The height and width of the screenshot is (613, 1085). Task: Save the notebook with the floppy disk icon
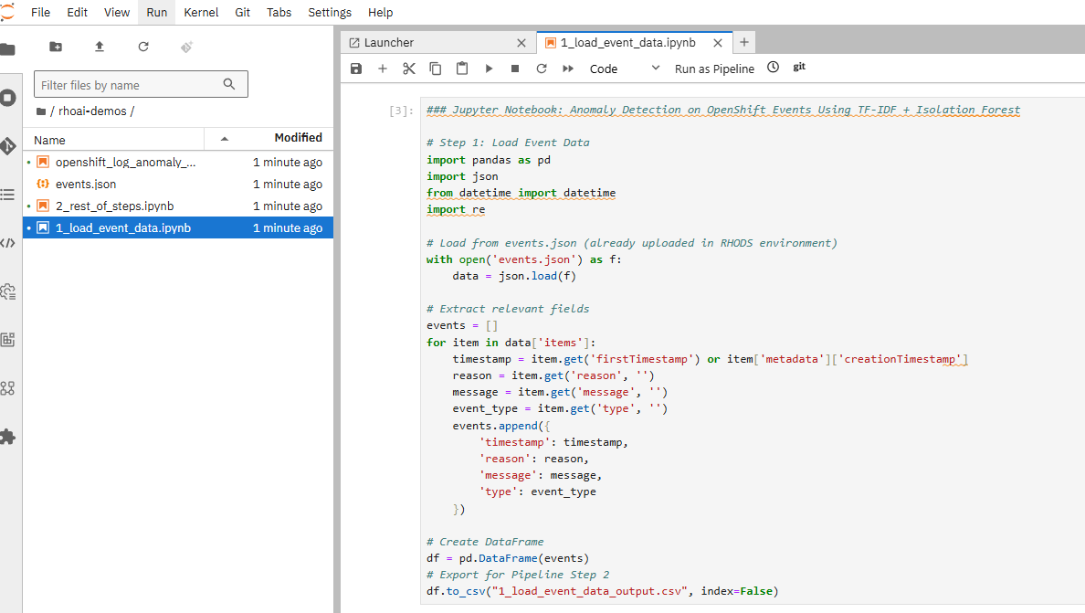coord(356,69)
